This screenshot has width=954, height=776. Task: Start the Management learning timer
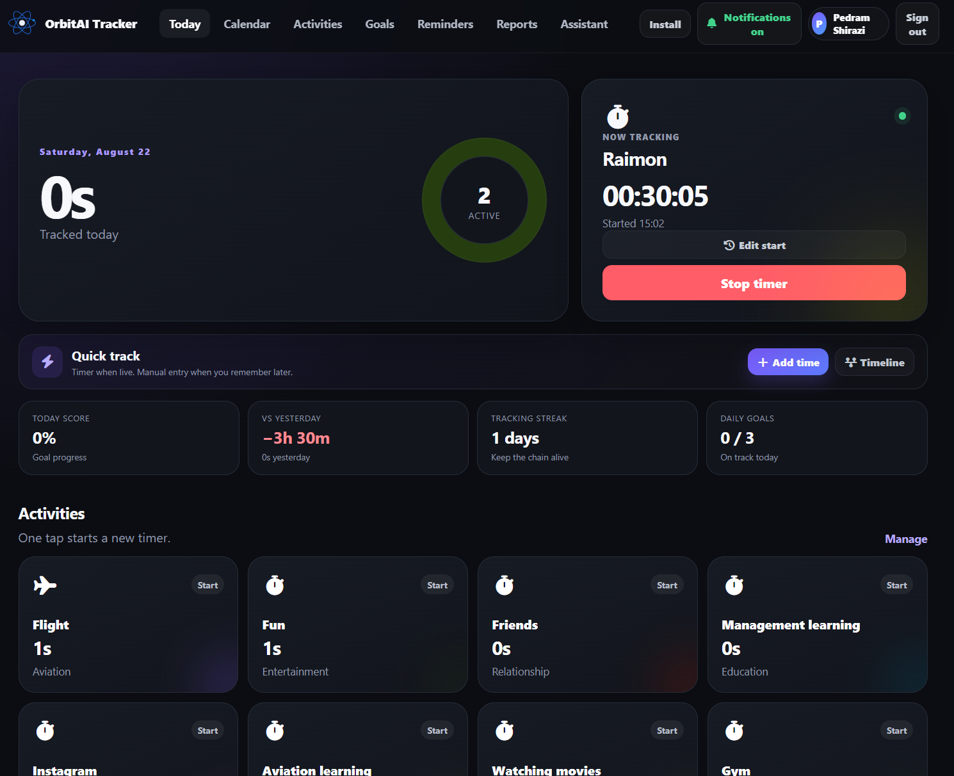897,585
